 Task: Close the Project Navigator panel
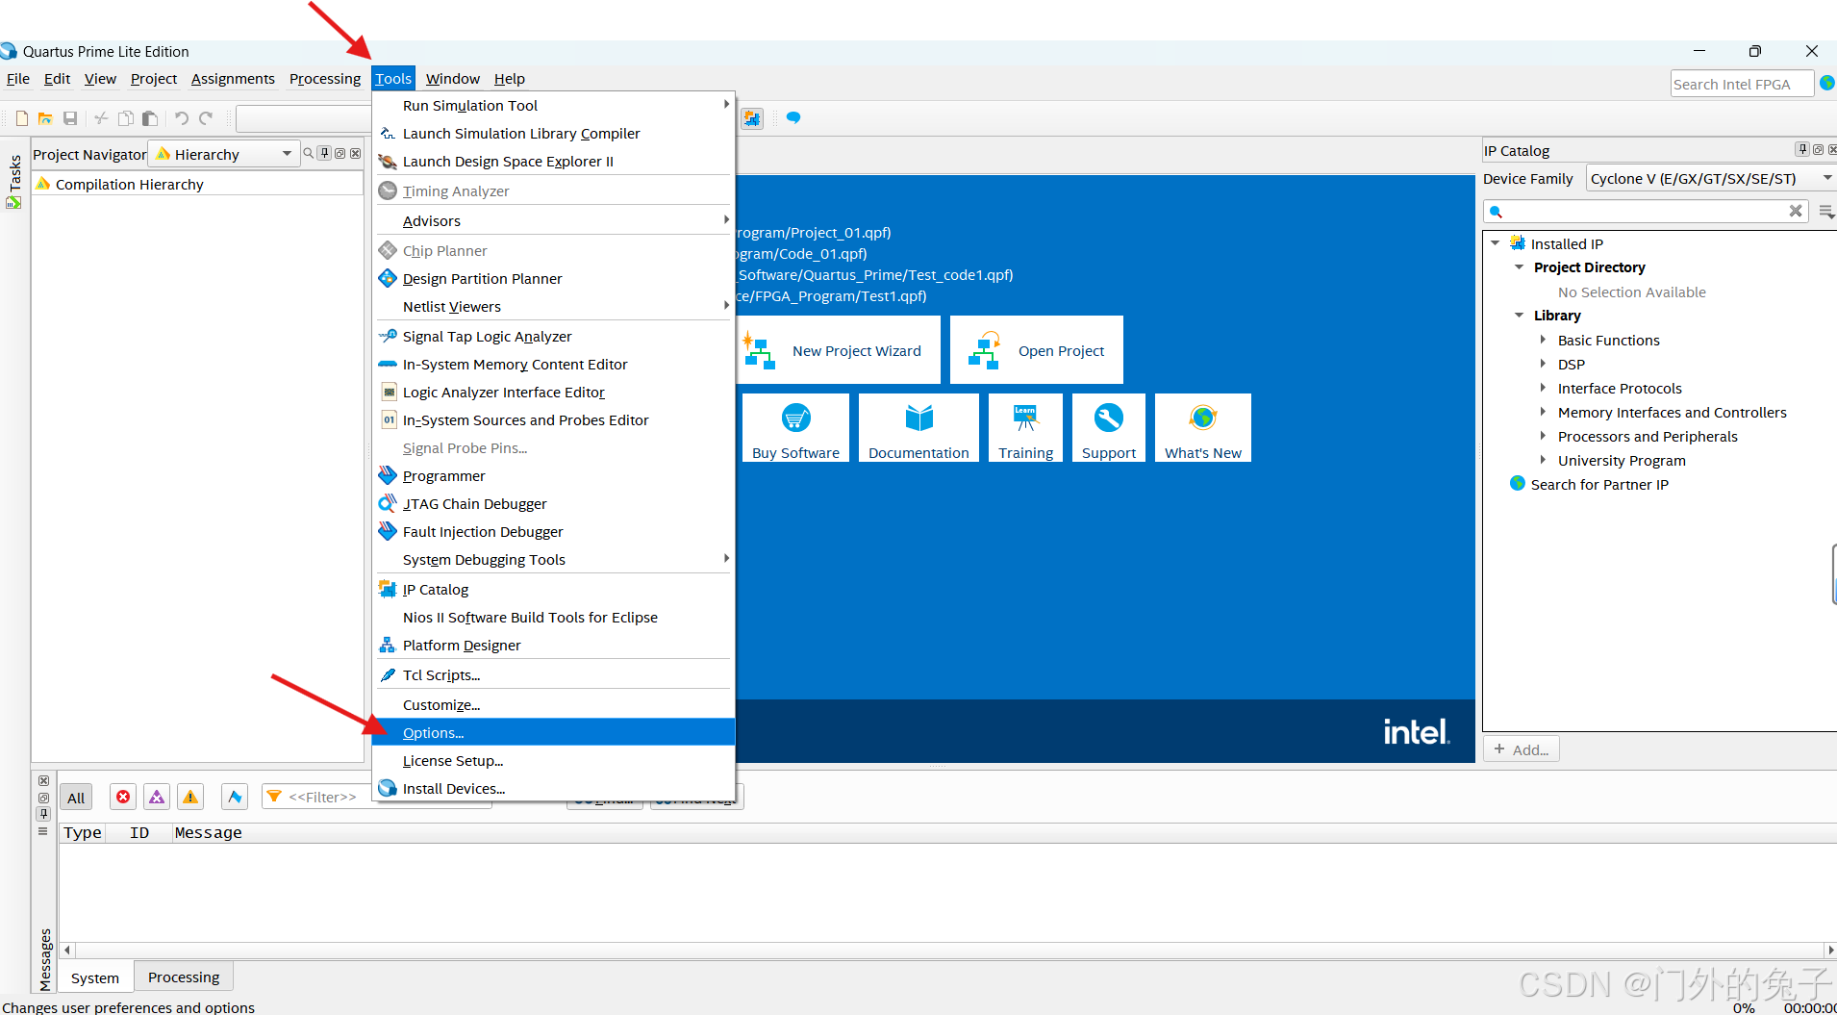(x=356, y=153)
